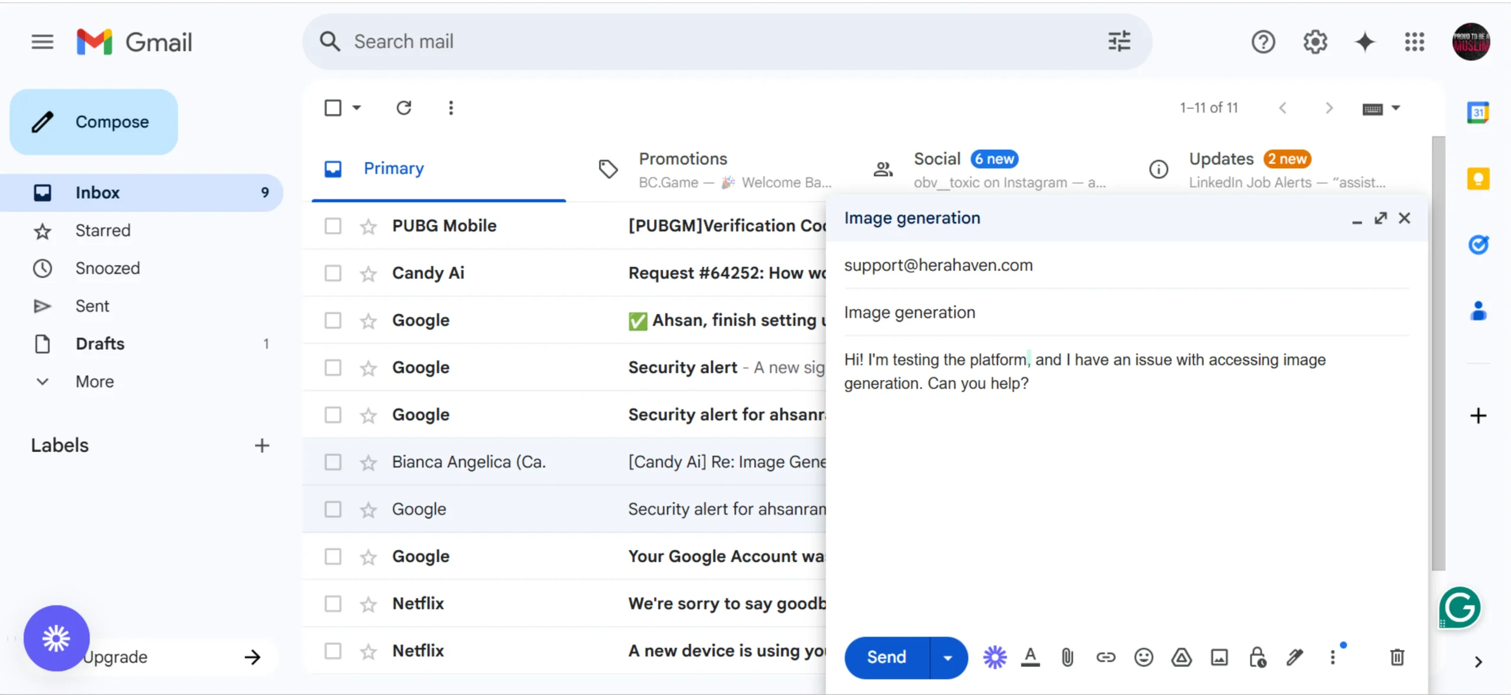The width and height of the screenshot is (1511, 695).
Task: Click the Compose button
Action: coord(94,122)
